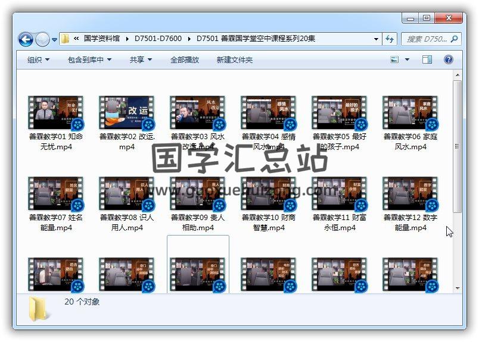Expand the address bar history dropdown
This screenshot has width=479, height=342.
click(x=376, y=39)
